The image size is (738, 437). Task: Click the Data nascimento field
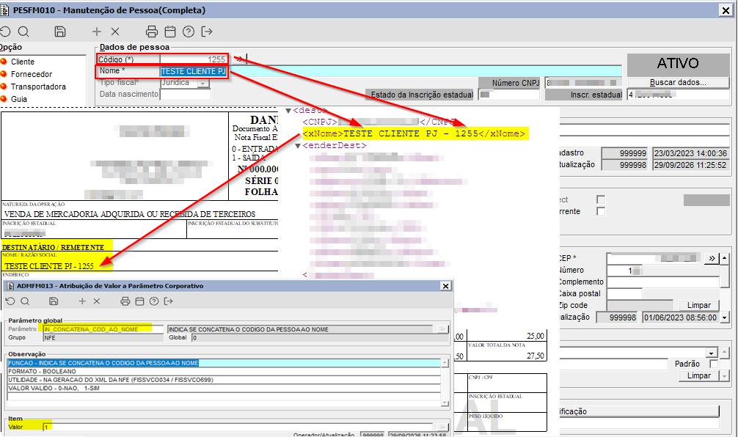click(x=186, y=95)
